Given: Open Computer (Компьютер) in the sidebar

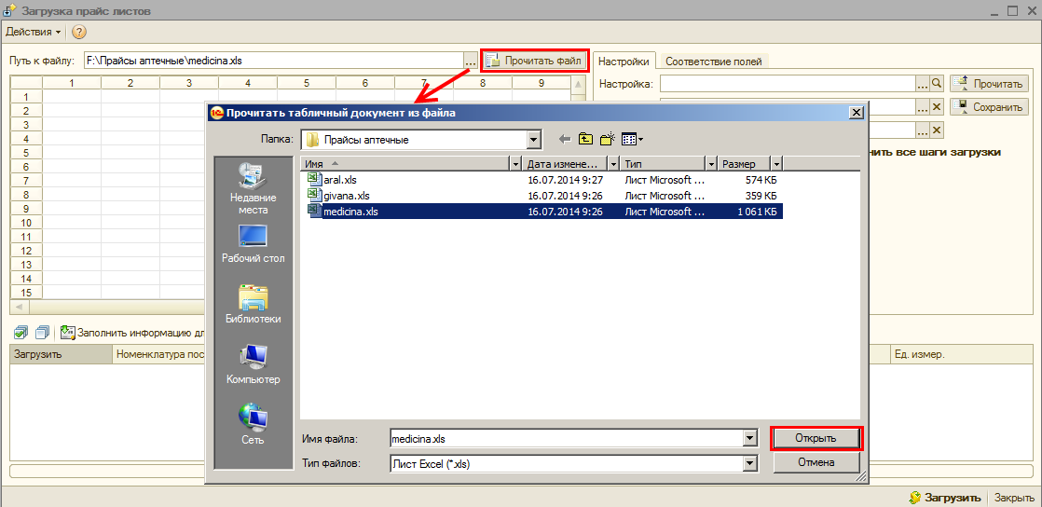Looking at the screenshot, I should point(253,365).
